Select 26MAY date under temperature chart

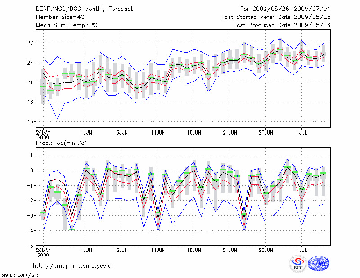pyautogui.click(x=43, y=133)
